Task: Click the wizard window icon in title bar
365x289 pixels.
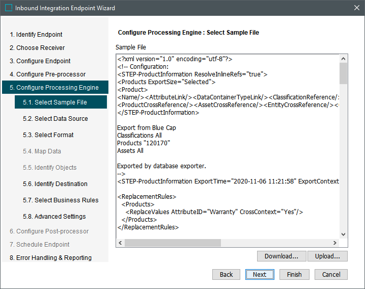Action: pyautogui.click(x=9, y=8)
